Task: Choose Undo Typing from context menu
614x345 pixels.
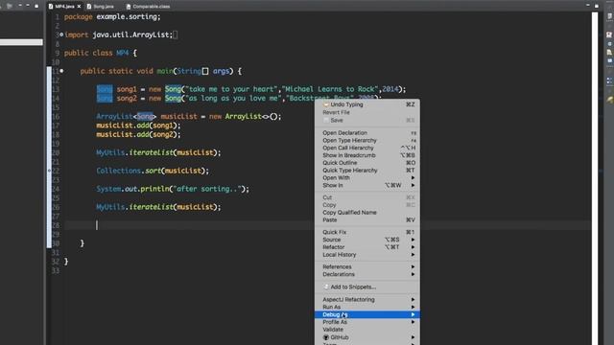Action: point(367,104)
